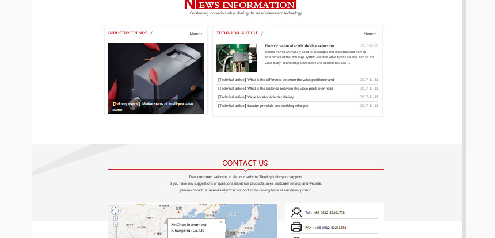Click XinChun Instrument (ChangShu) Co.,Ltd. popup text
The width and height of the screenshot is (495, 238).
(x=188, y=228)
